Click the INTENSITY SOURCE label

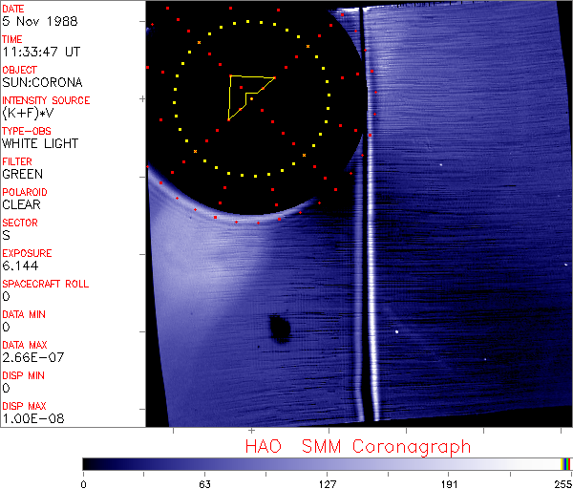(x=46, y=100)
